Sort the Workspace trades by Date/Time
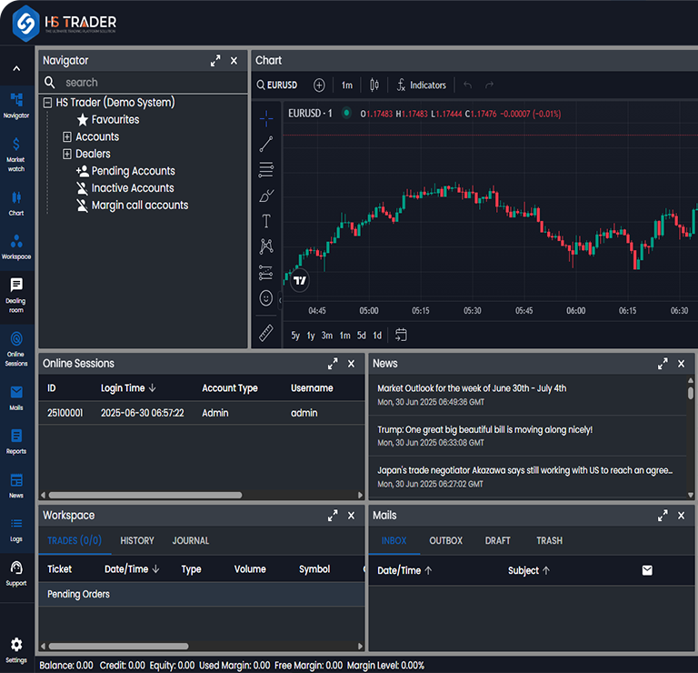The height and width of the screenshot is (673, 698). 132,569
